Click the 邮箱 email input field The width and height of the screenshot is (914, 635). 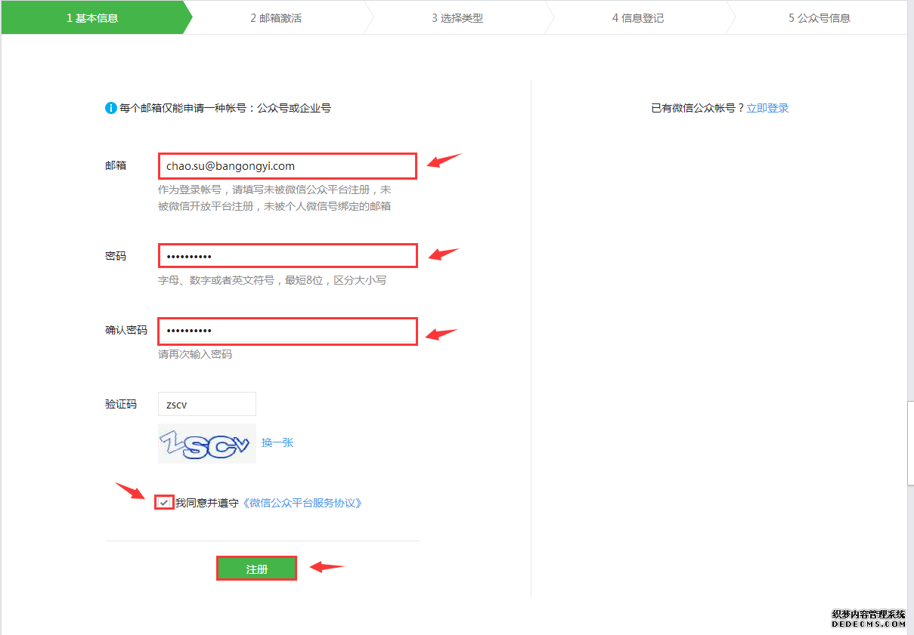[287, 165]
